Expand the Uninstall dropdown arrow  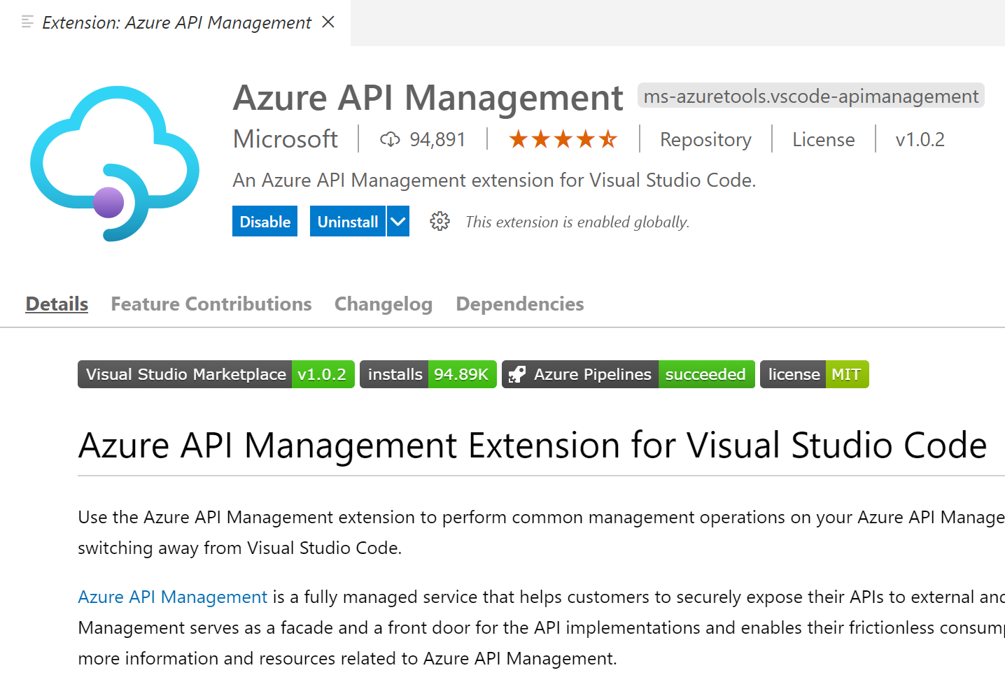tap(398, 221)
